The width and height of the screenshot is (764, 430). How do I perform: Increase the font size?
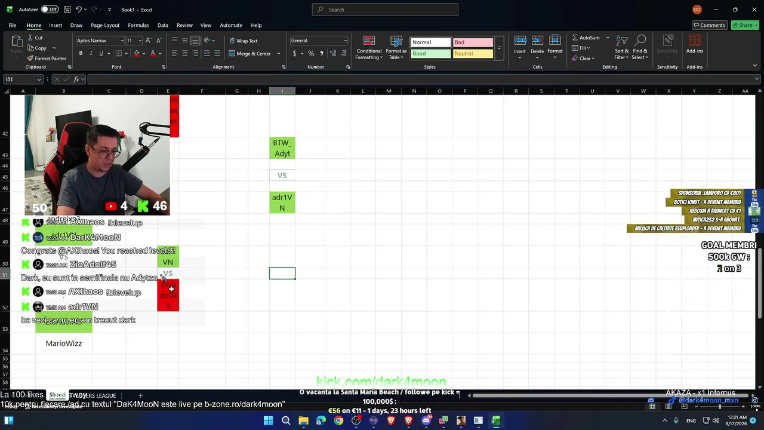[x=149, y=41]
